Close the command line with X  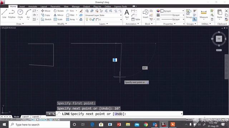(49, 114)
